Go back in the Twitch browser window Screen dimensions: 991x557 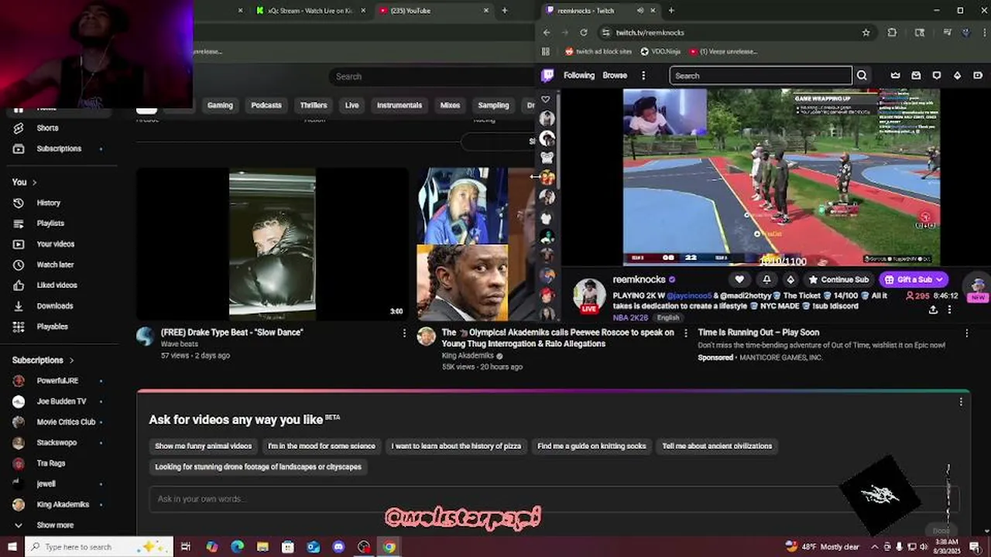(547, 32)
